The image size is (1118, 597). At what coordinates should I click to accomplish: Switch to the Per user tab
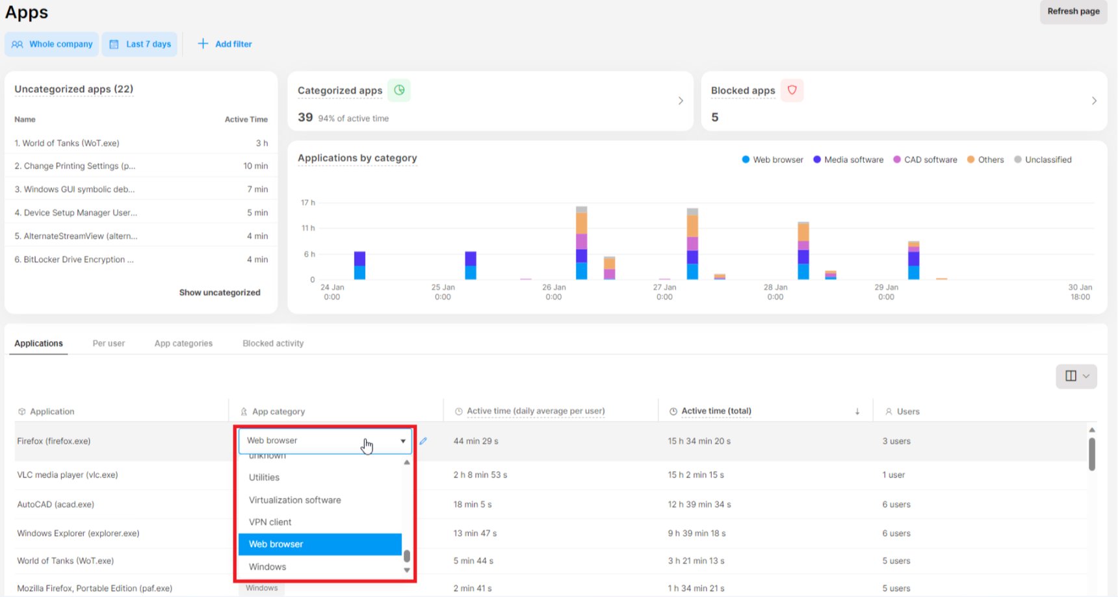point(109,343)
